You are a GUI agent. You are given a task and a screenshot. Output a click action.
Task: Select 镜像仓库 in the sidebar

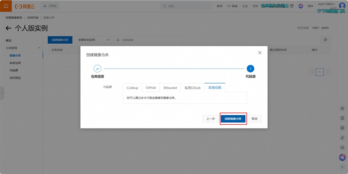pyautogui.click(x=15, y=56)
